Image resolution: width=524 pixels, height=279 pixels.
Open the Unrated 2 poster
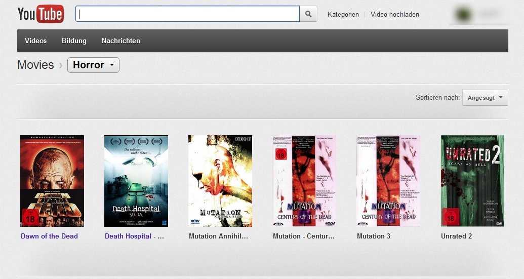pos(472,181)
